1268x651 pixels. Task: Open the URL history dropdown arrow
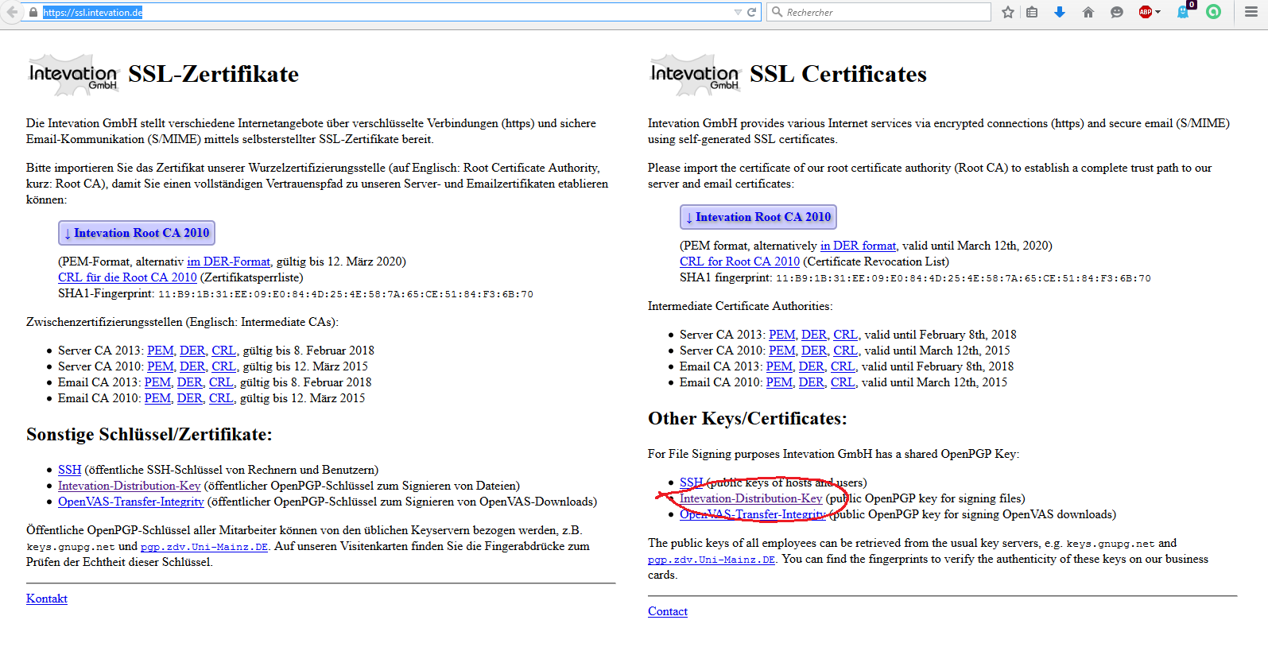click(738, 13)
